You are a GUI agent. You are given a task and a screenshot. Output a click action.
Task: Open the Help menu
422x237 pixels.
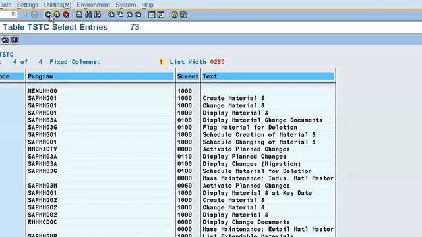pos(147,5)
